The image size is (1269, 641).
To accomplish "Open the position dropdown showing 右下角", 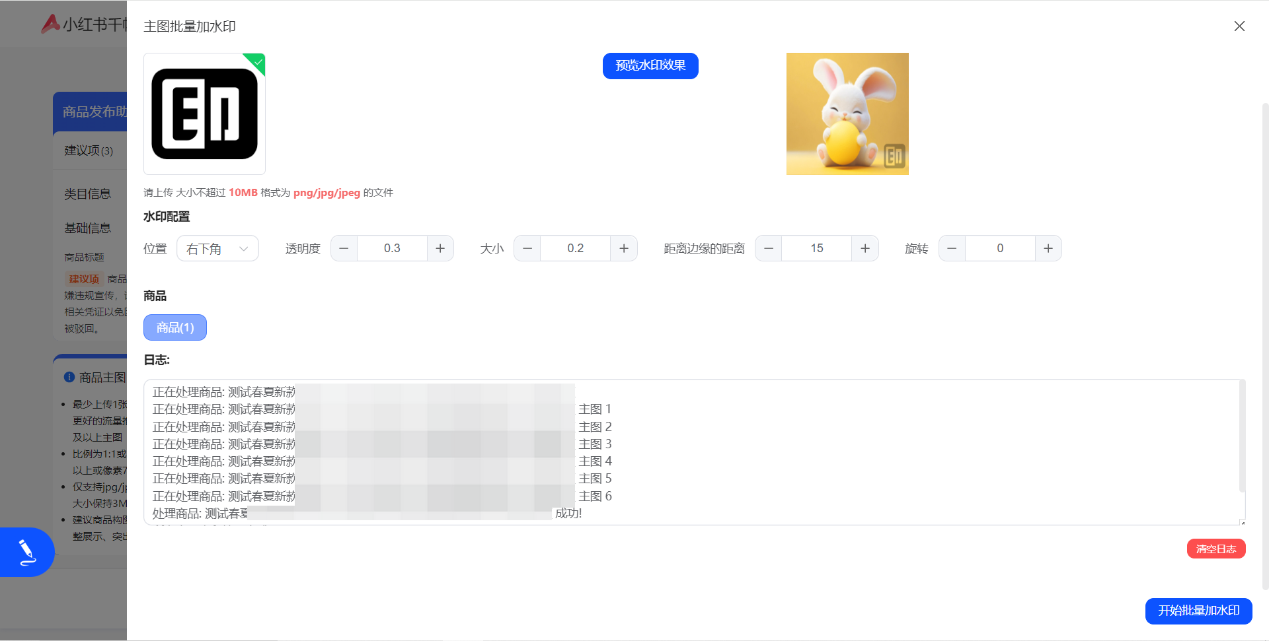I will tap(217, 249).
